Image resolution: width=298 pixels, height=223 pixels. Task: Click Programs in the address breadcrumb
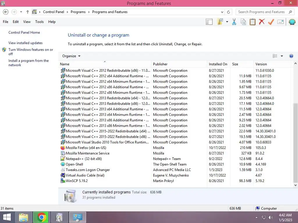point(78,12)
